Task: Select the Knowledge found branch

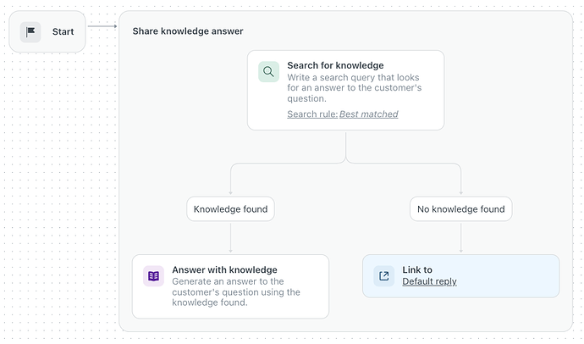Action: click(x=230, y=209)
